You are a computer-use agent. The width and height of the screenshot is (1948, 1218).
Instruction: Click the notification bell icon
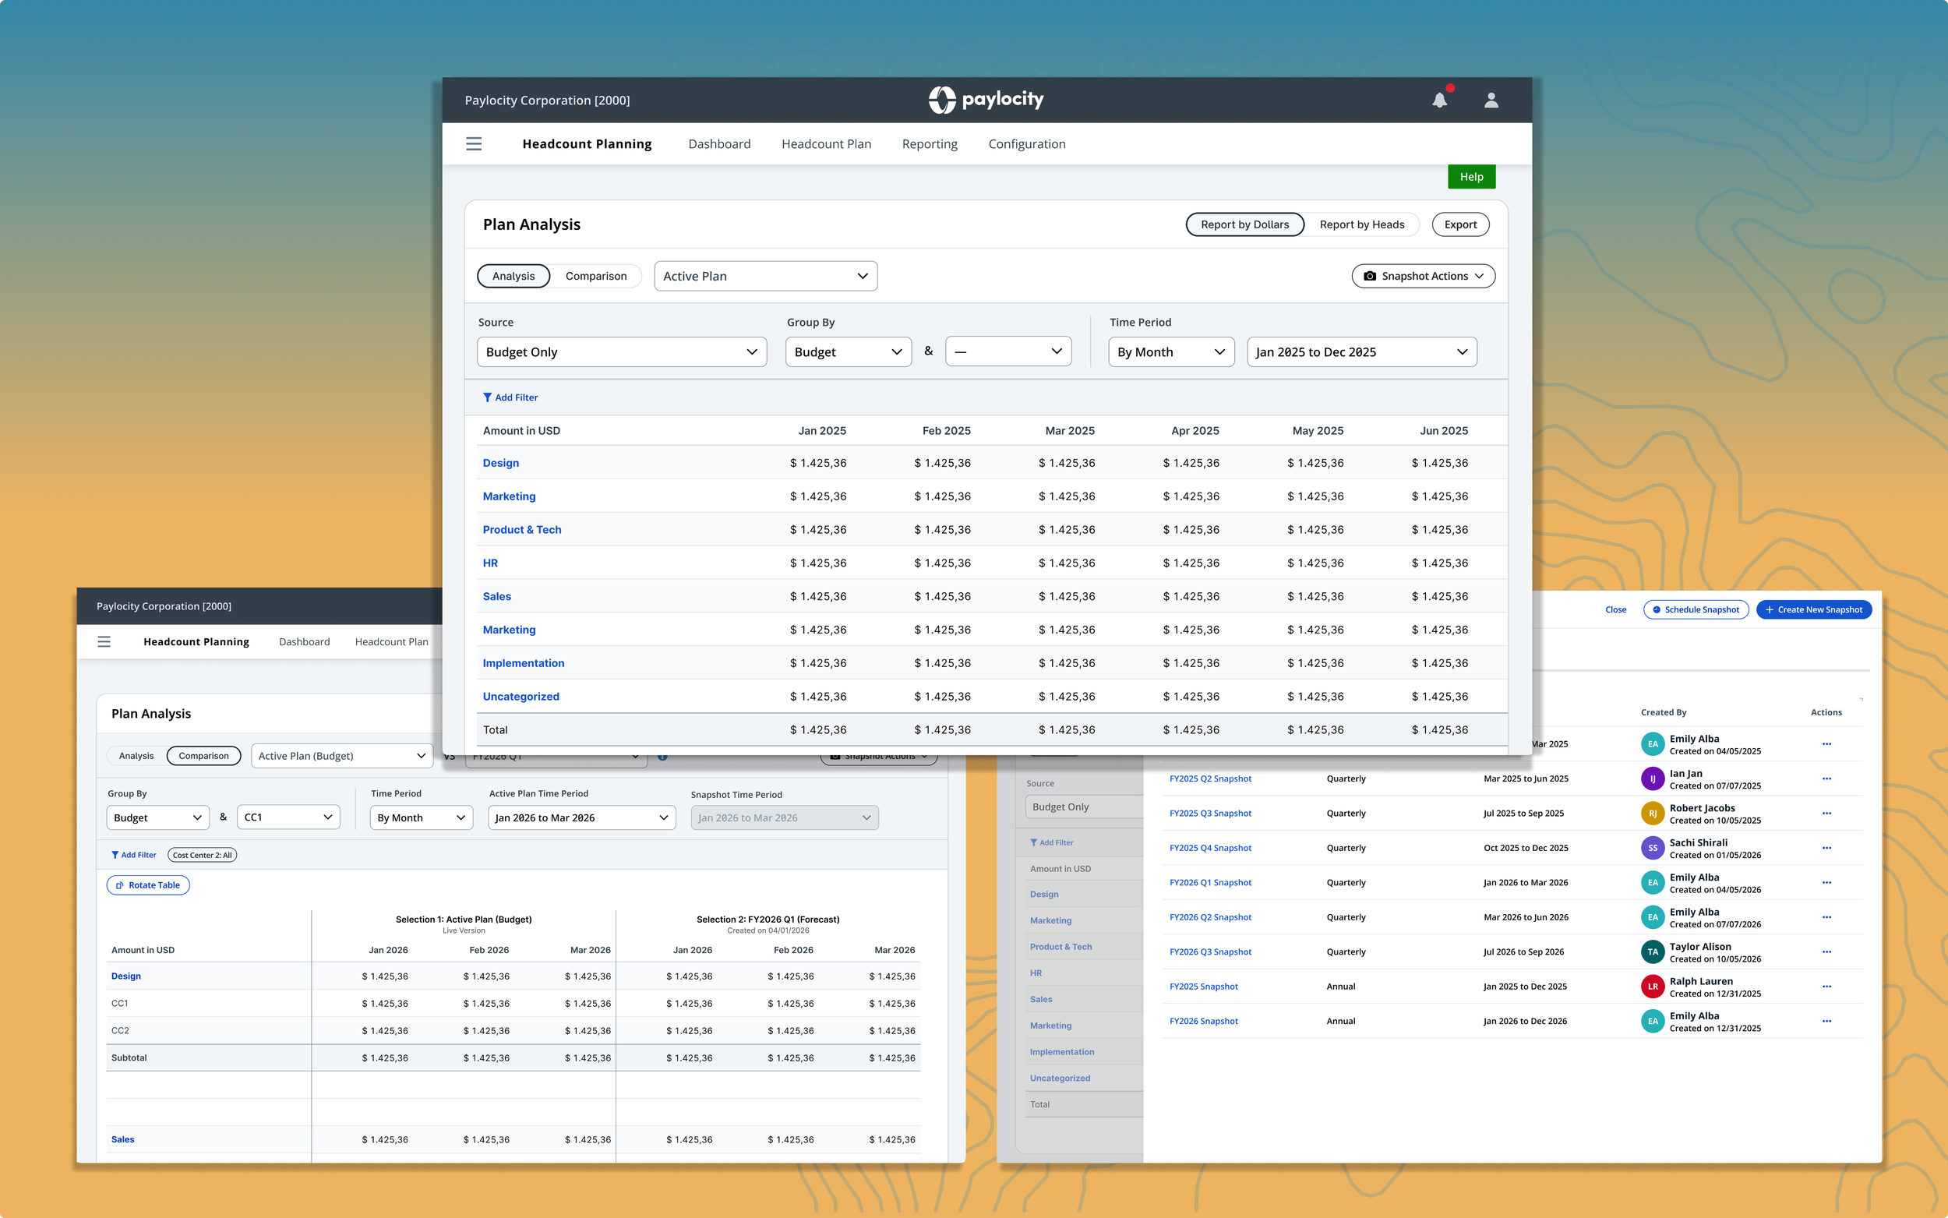pos(1439,100)
